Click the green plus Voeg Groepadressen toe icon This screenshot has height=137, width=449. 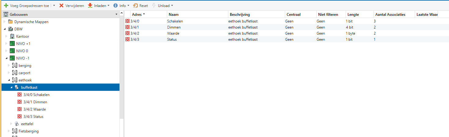click(x=6, y=5)
